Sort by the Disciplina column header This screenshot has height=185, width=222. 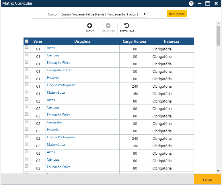pos(82,42)
